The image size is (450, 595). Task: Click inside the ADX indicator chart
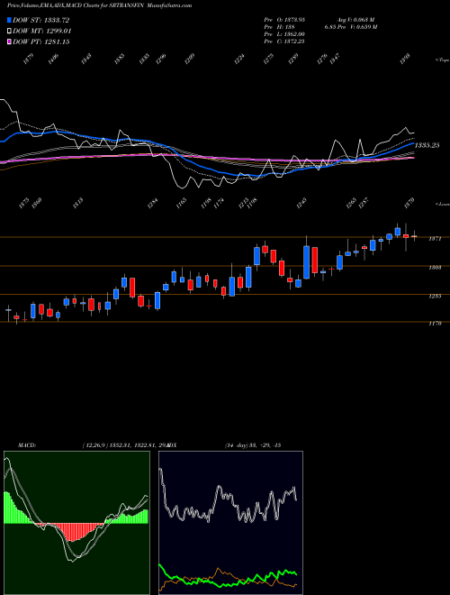coord(230,523)
